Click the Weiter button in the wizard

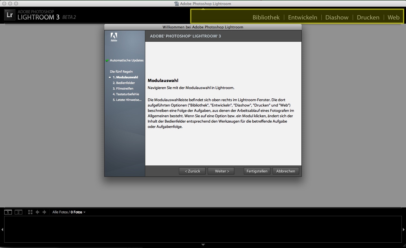pyautogui.click(x=221, y=171)
